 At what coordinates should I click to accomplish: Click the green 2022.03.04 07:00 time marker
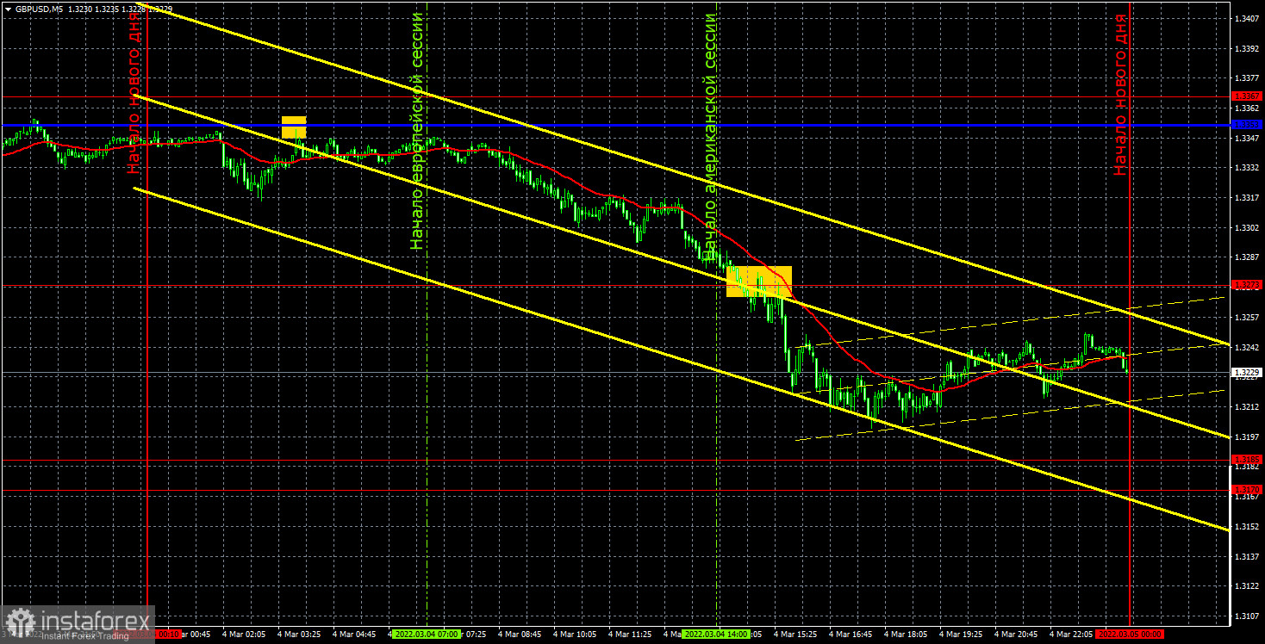click(427, 634)
